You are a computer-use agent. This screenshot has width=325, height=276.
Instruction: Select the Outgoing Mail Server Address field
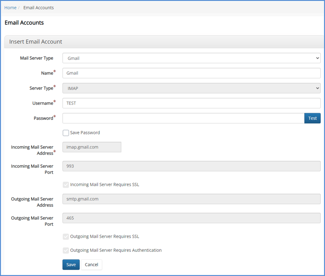pos(191,199)
